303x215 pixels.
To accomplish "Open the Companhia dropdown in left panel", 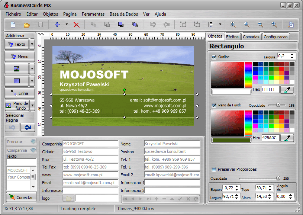I will pos(21,150).
